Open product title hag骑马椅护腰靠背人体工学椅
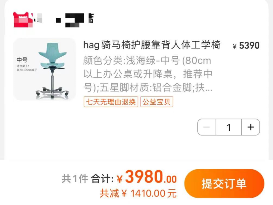Screen dimensions: 273x205 coord(152,45)
